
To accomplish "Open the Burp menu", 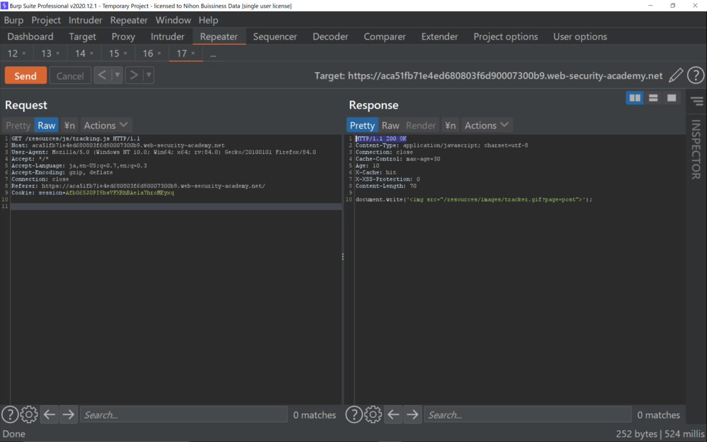I will tap(14, 20).
